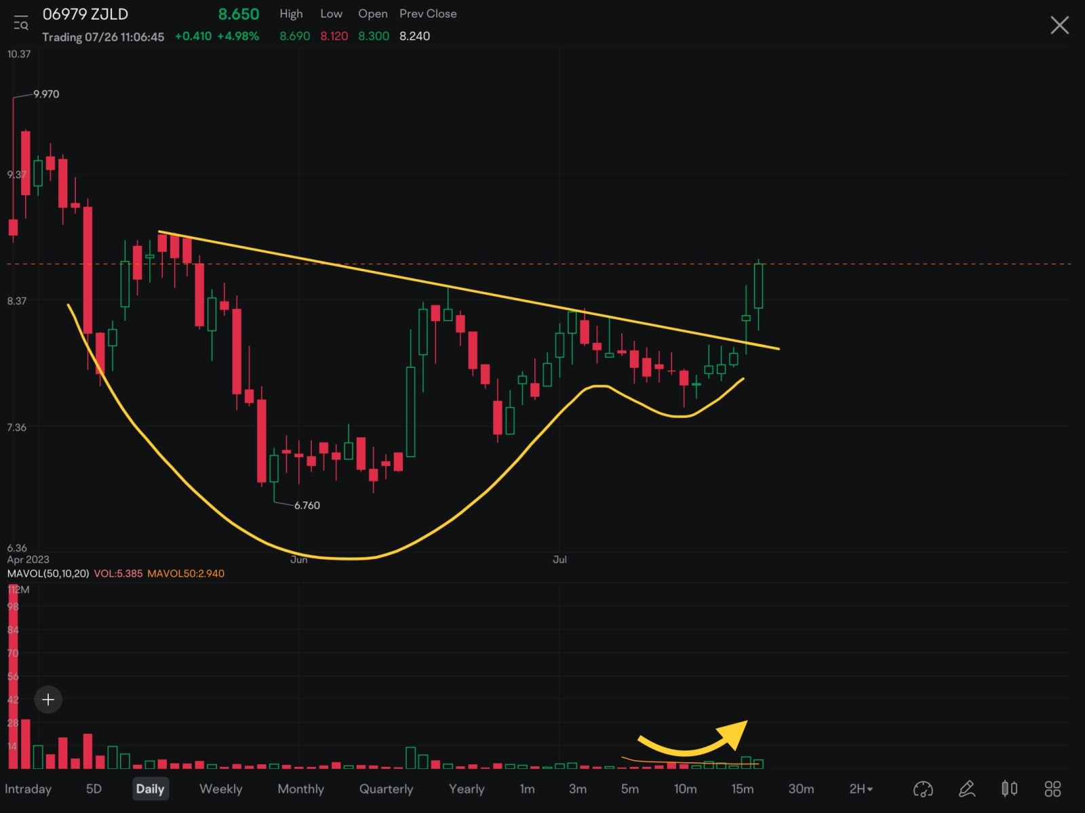Open the drawing pencil tool
The height and width of the screenshot is (813, 1085).
tap(967, 789)
